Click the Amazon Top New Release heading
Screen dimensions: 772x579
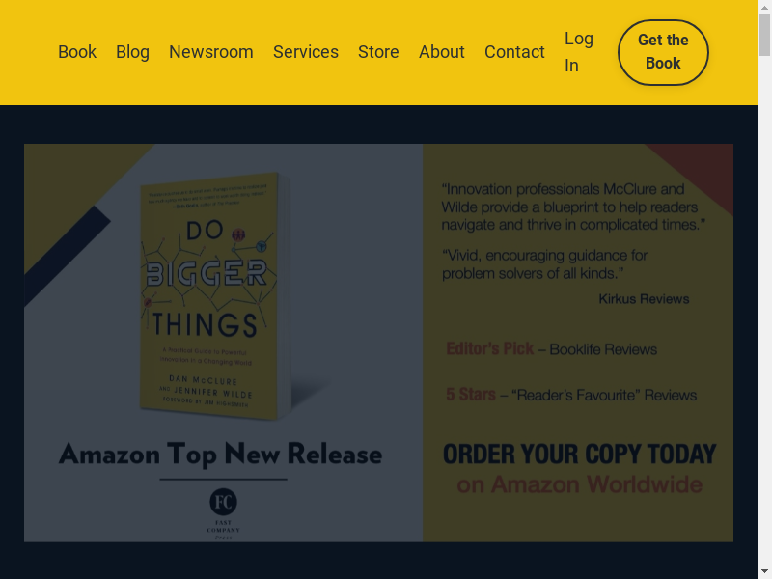[221, 454]
